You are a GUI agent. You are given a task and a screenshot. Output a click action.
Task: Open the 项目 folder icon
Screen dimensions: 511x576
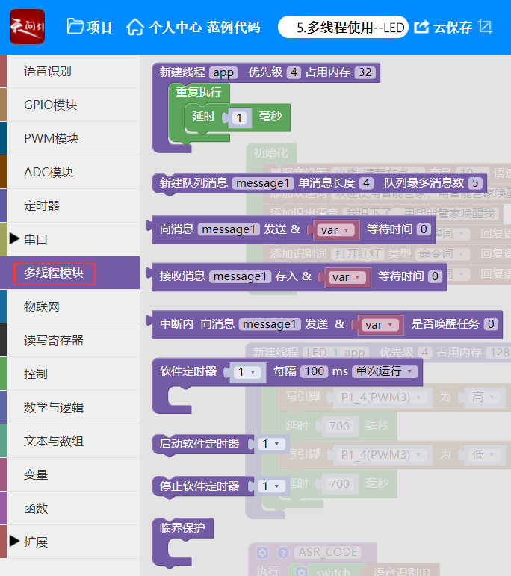[75, 26]
